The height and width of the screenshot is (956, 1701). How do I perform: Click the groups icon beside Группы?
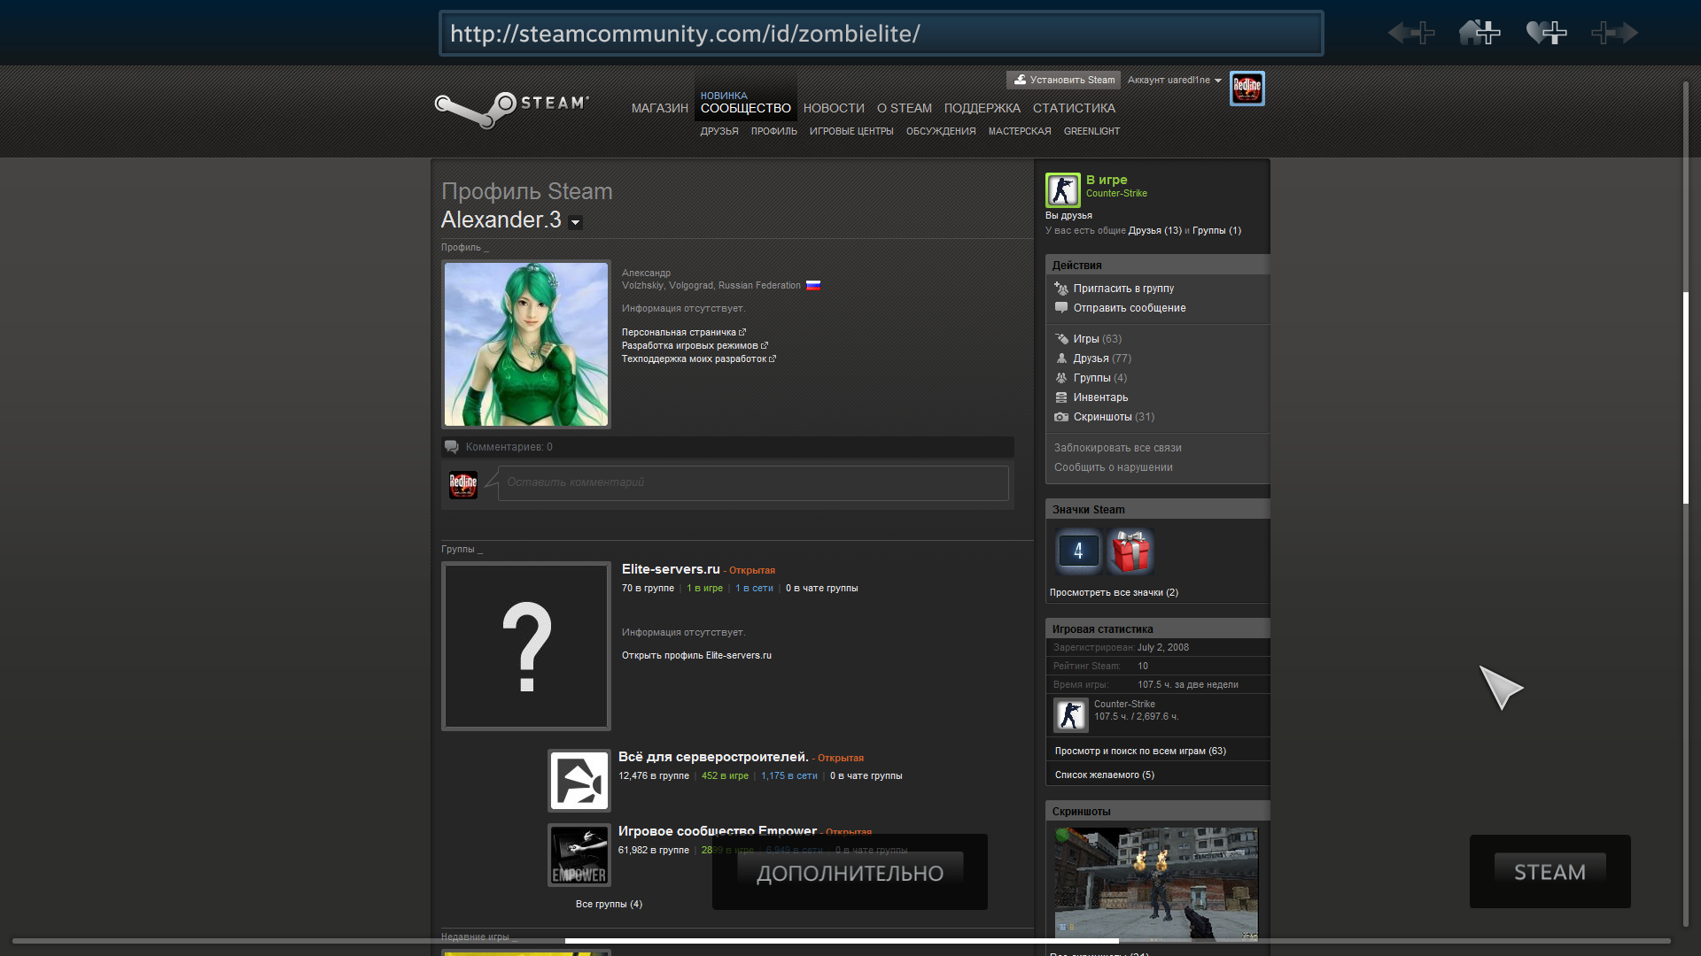(1061, 378)
